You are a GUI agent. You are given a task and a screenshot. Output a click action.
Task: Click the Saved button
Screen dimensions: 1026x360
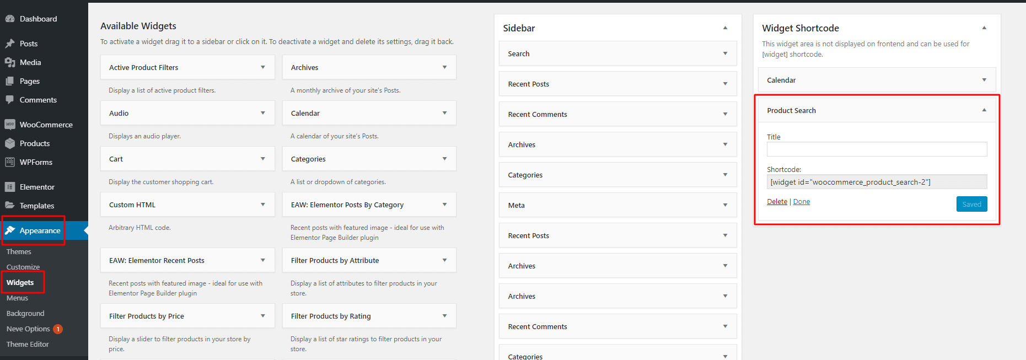click(x=971, y=204)
